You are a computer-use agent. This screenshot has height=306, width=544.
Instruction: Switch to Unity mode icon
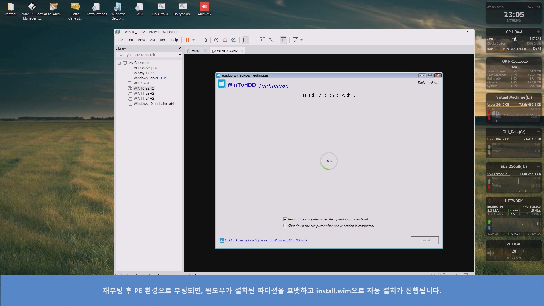(271, 40)
